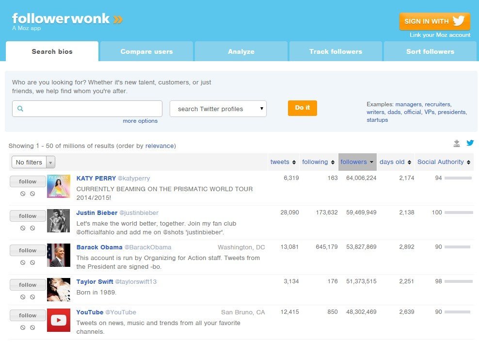
Task: Click the blue Twitter bird share icon
Action: click(x=470, y=143)
